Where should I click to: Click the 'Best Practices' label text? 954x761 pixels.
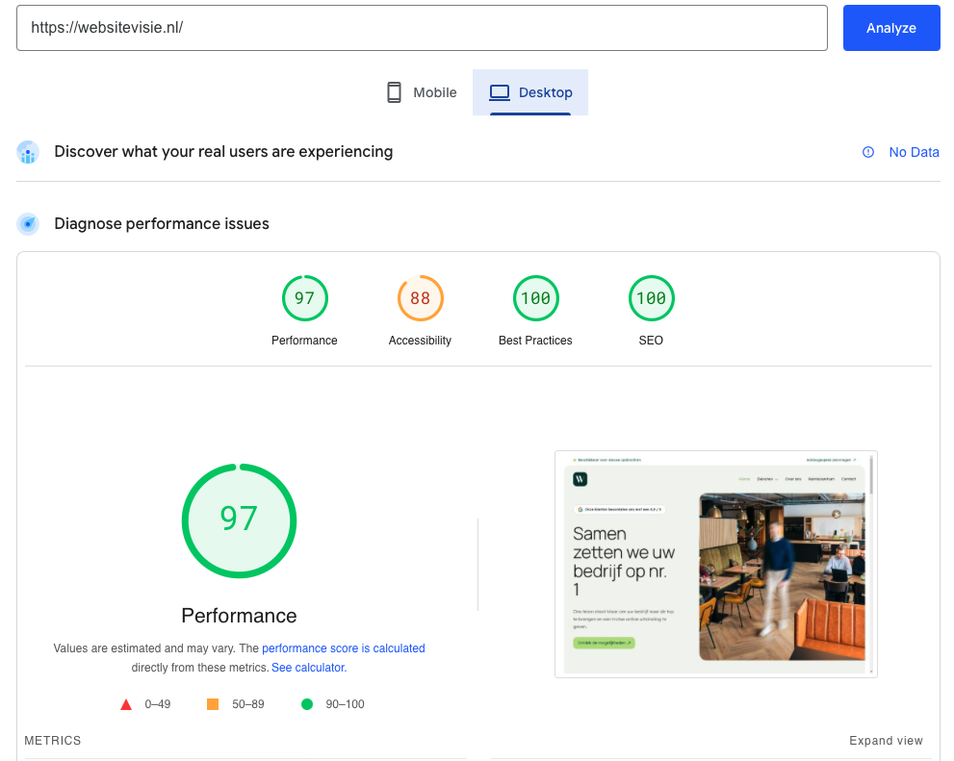(535, 341)
